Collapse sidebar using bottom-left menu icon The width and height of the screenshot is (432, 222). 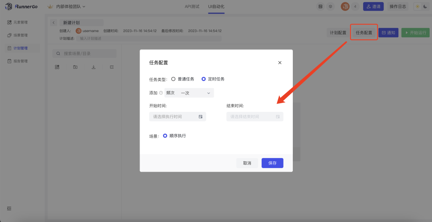coord(9,208)
